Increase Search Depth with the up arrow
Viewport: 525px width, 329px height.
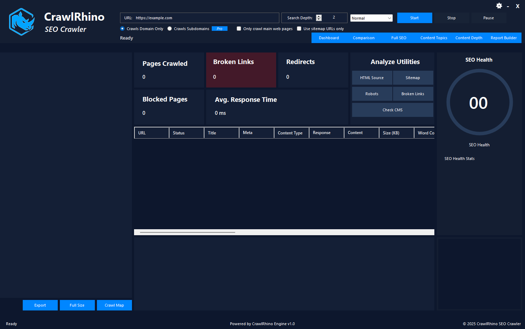click(319, 16)
